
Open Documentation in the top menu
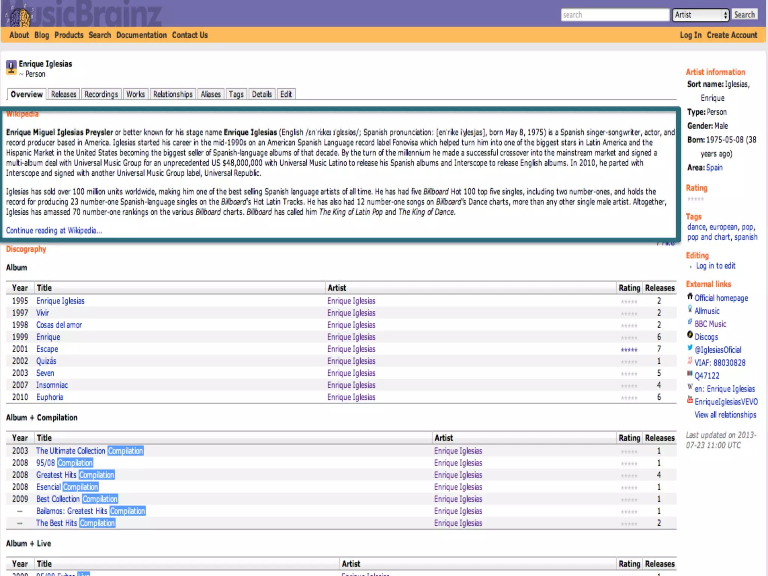[141, 35]
